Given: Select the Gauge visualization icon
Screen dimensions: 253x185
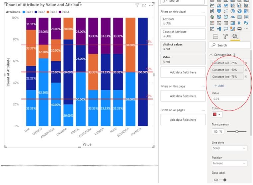Looking at the screenshot, I should [x=232, y=17].
